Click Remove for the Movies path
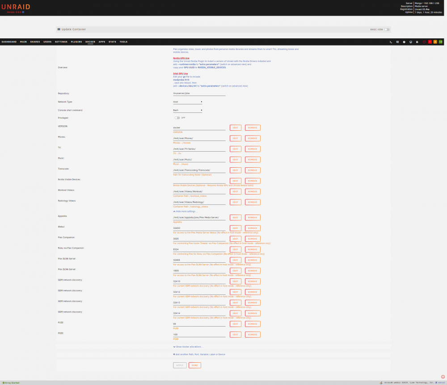447x385 pixels. tap(253, 138)
